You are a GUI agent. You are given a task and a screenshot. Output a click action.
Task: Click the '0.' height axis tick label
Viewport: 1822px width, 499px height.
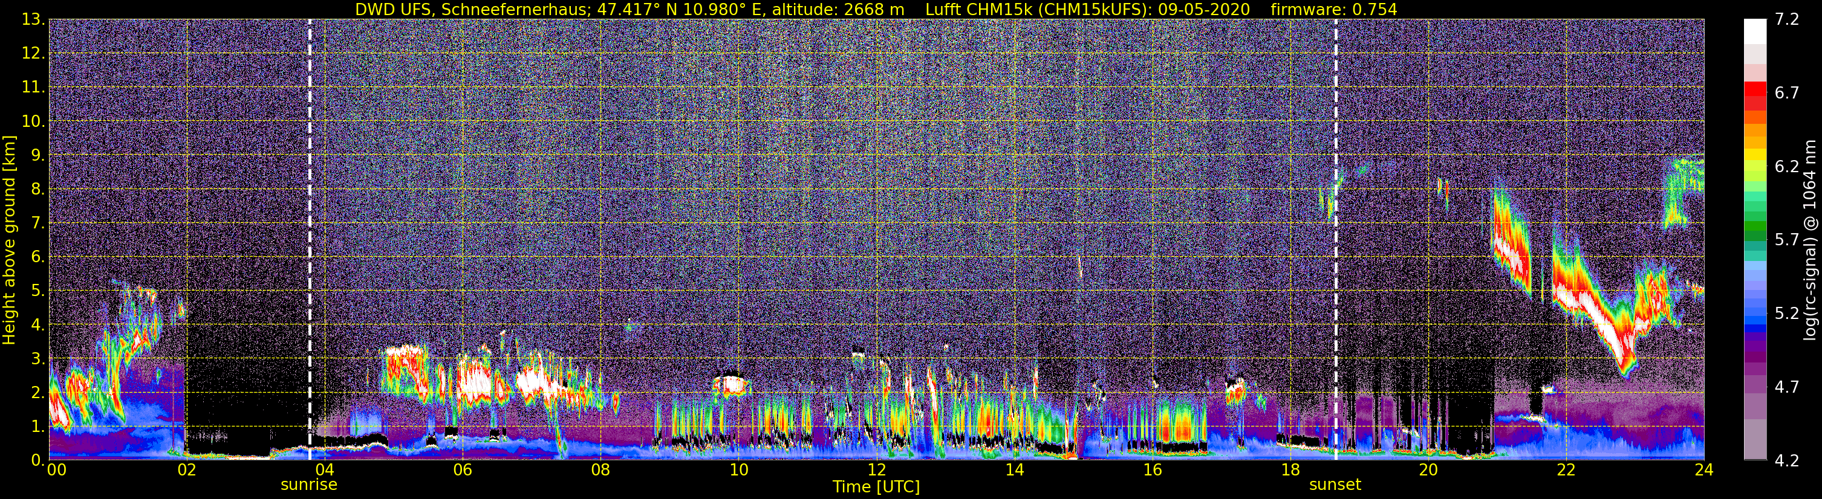[x=38, y=460]
